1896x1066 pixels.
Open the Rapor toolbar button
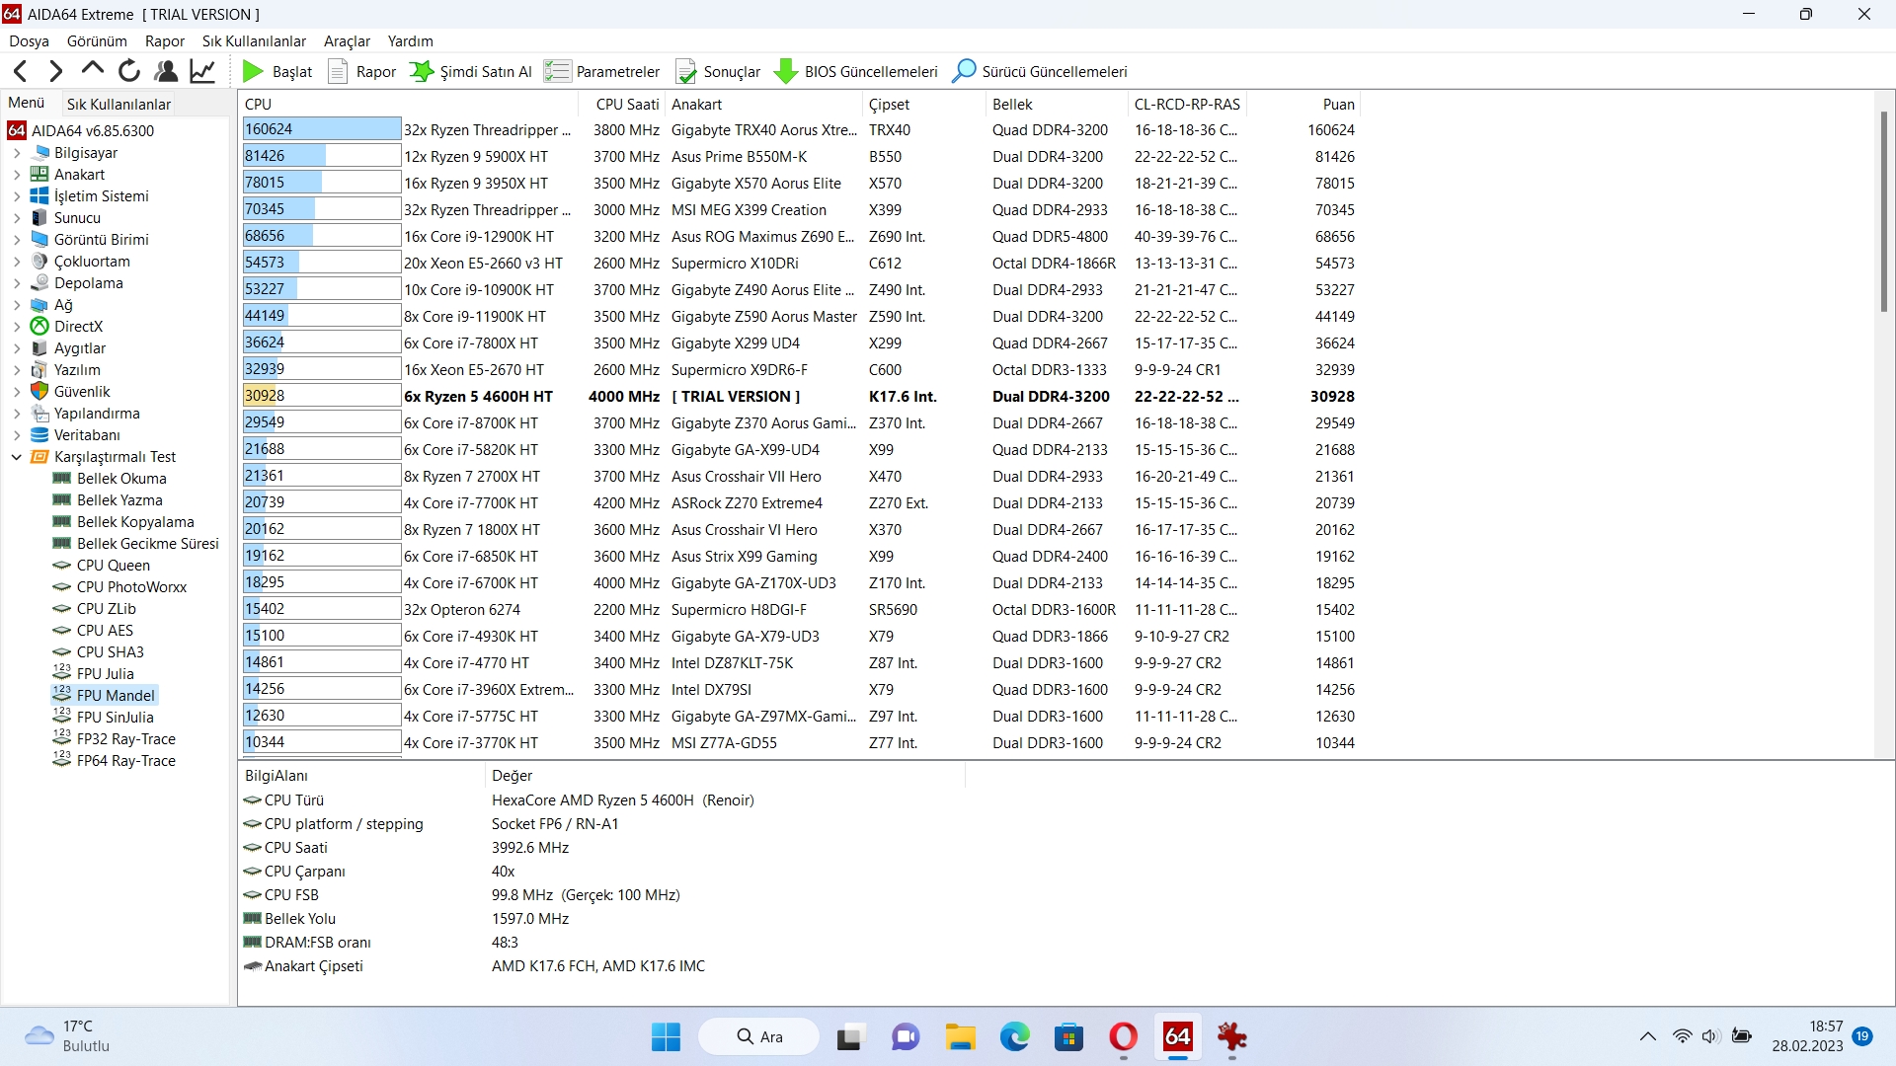[361, 71]
